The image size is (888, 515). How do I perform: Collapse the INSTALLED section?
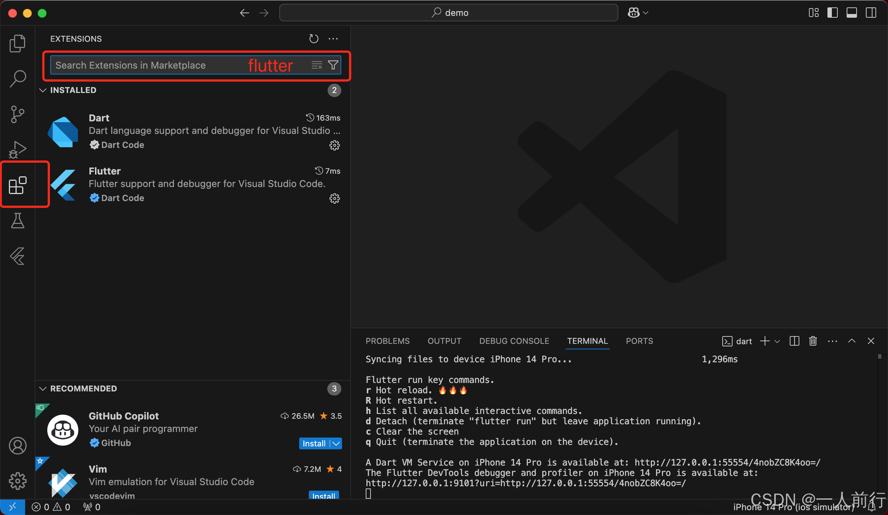pyautogui.click(x=43, y=90)
